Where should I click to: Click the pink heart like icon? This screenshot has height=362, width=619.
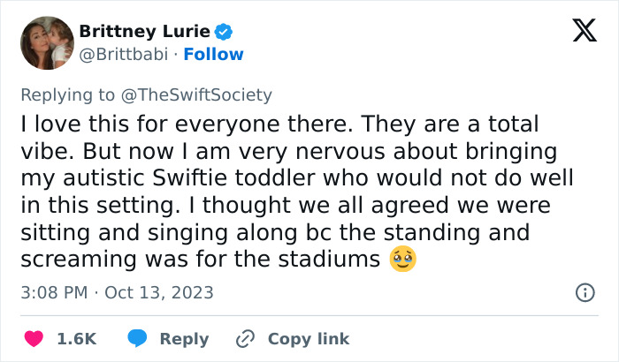point(34,339)
